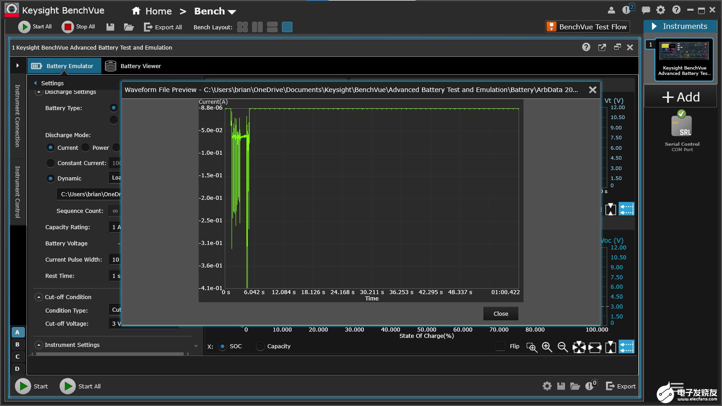Click the zoom region icon below chart

click(x=532, y=347)
